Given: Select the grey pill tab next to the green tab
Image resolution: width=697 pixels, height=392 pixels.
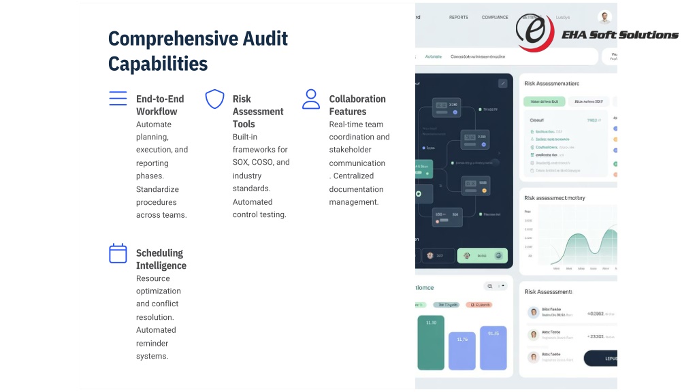Looking at the screenshot, I should [589, 101].
